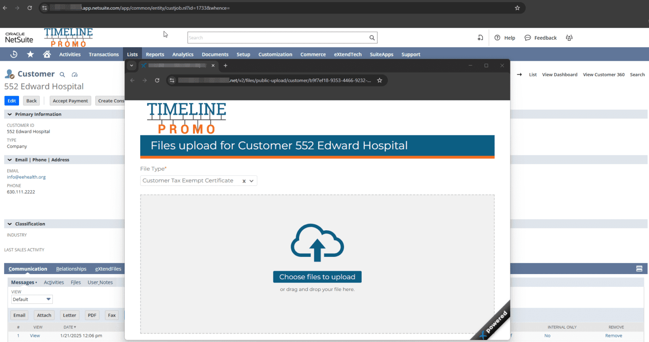Open the Feedback speech-bubble icon

point(527,38)
